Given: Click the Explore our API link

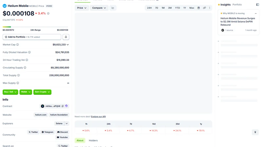Looking at the screenshot, I should point(99,117).
